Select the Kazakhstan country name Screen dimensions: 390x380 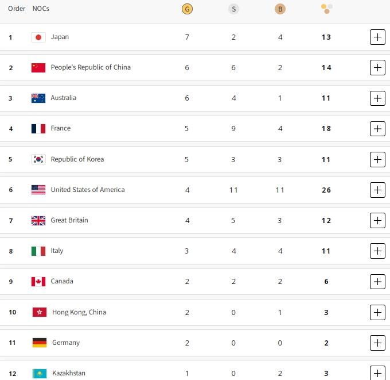(69, 373)
